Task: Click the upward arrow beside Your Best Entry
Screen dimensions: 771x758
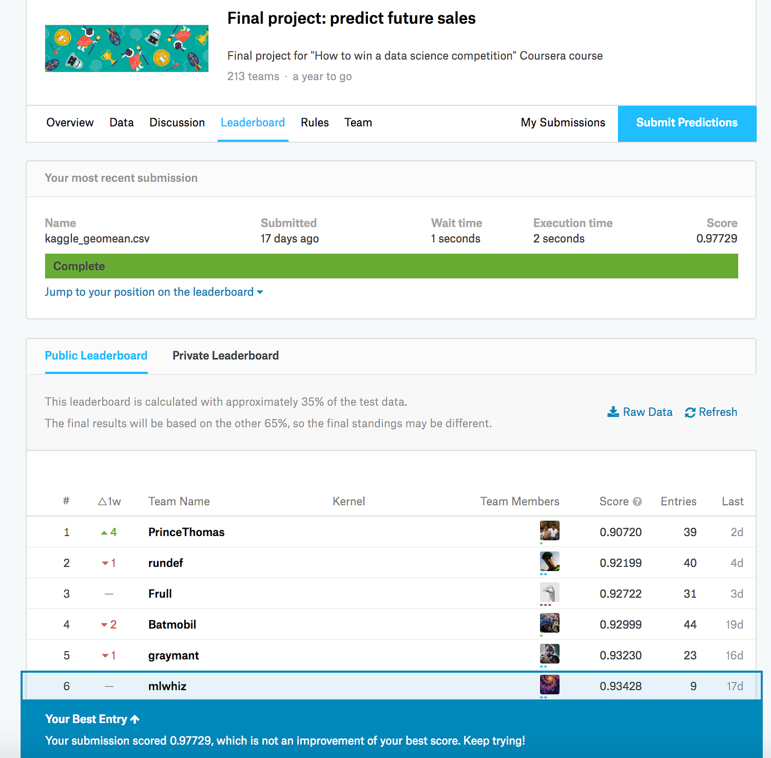Action: (x=135, y=719)
